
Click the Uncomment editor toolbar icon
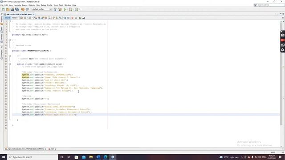point(84,18)
